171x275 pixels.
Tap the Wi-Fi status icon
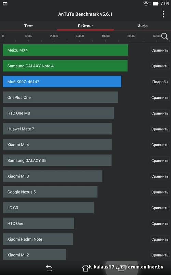(146, 3)
